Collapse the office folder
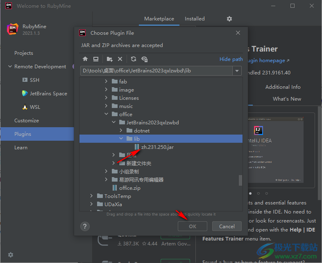This screenshot has height=263, width=322. (x=106, y=114)
